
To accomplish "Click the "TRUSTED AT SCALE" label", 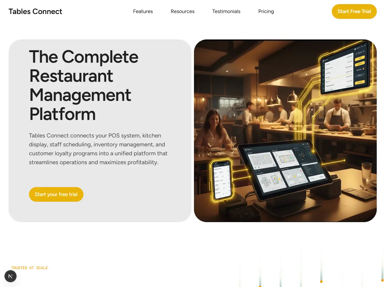I will 29,268.
